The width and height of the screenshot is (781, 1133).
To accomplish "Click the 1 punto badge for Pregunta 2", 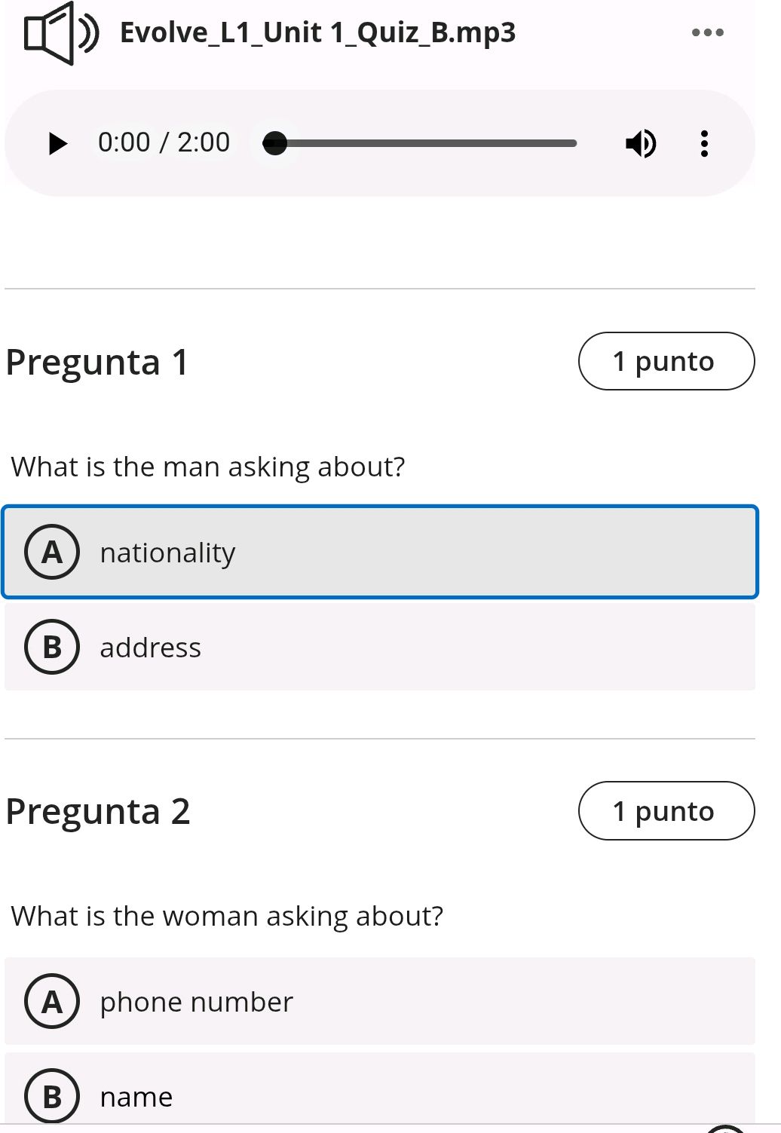I will click(x=666, y=811).
